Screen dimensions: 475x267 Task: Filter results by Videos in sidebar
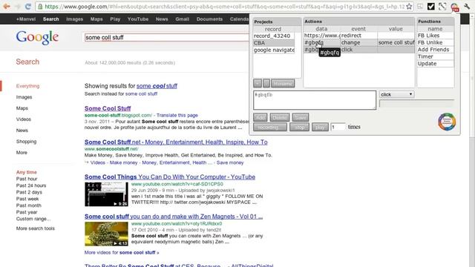pos(23,119)
